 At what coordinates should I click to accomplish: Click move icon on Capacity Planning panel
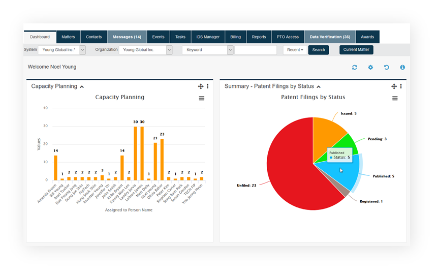pyautogui.click(x=201, y=86)
